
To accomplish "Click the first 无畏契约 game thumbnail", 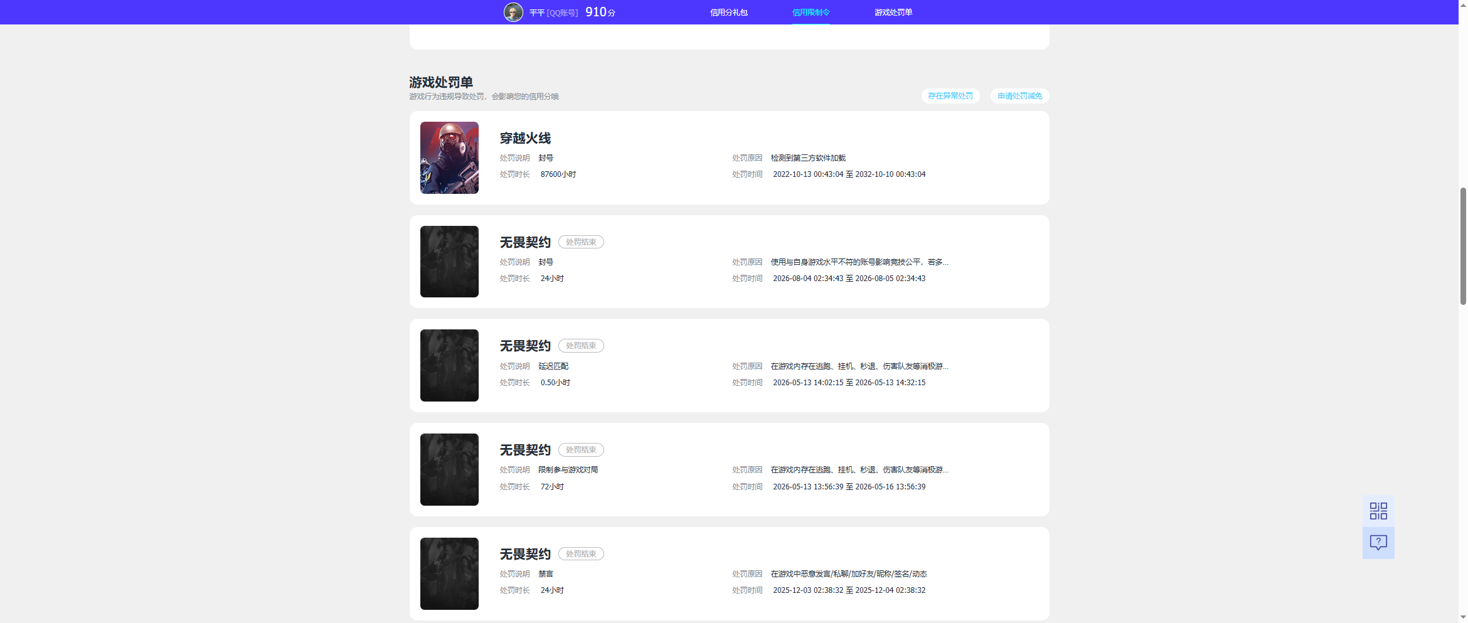I will [449, 262].
